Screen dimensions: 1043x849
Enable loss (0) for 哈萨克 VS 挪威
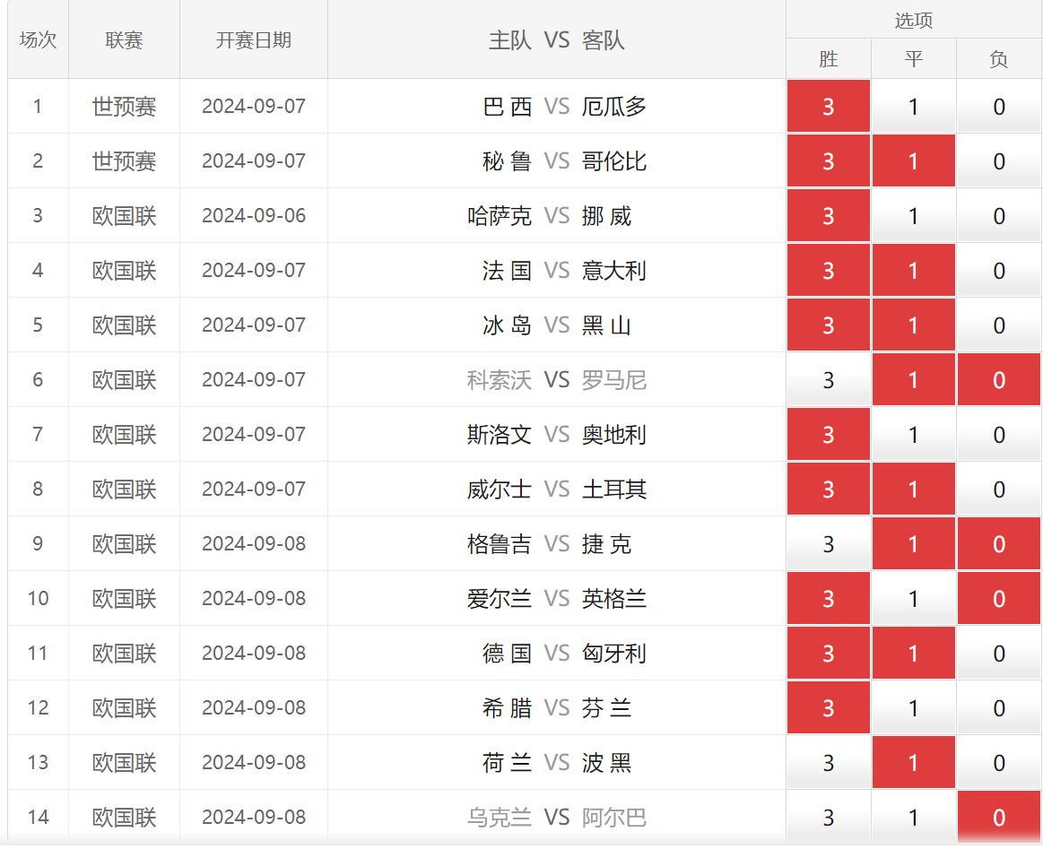pyautogui.click(x=998, y=215)
